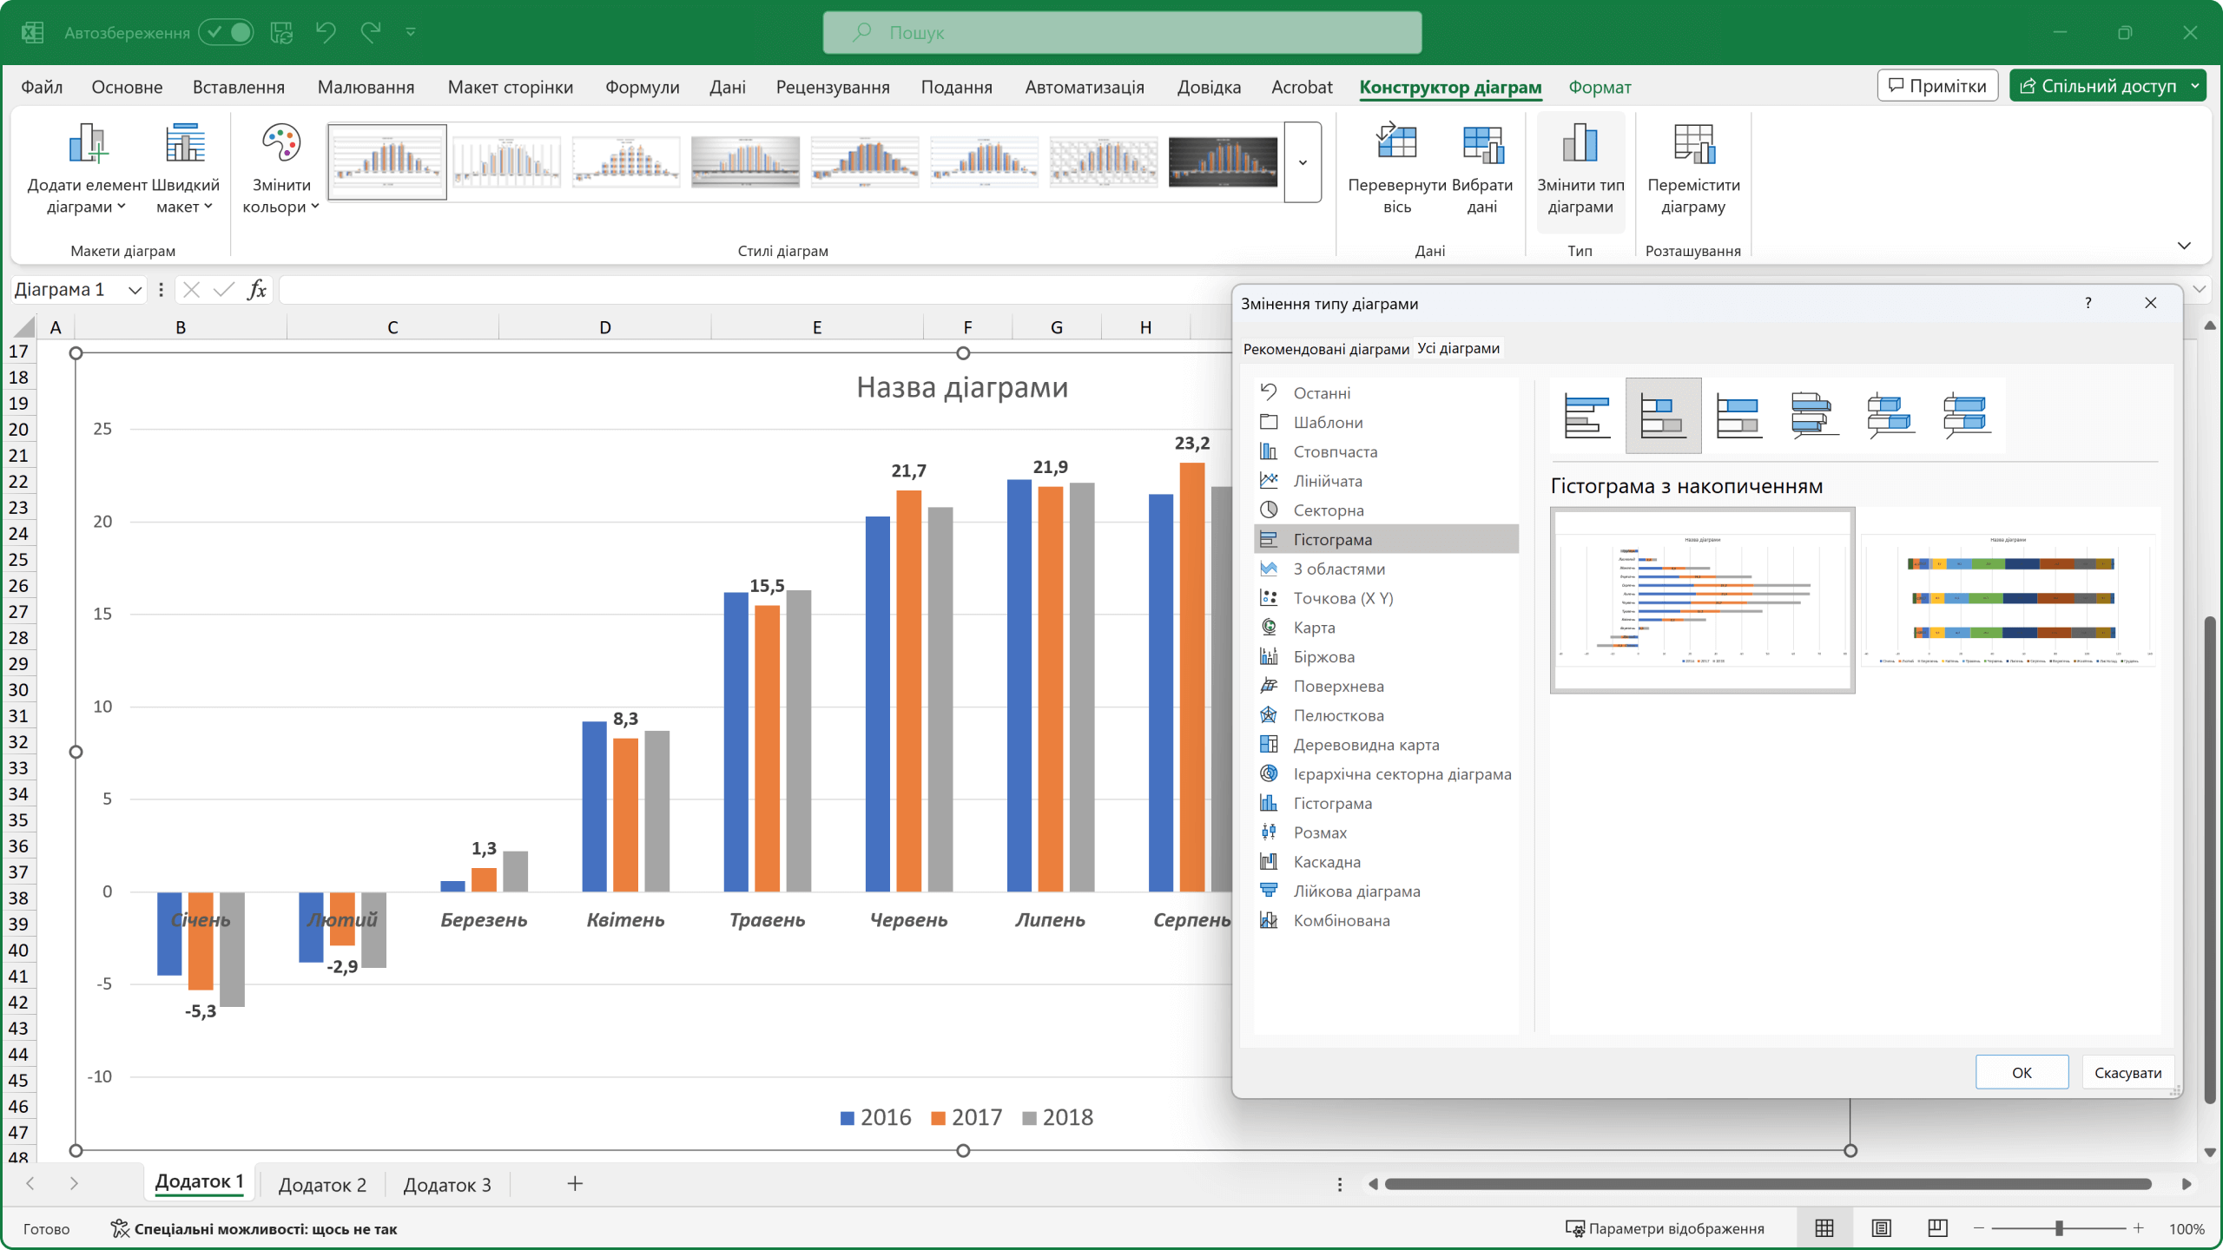2223x1250 pixels.
Task: Click the Move Chart (Перемістити діаграму) icon
Action: click(x=1692, y=144)
